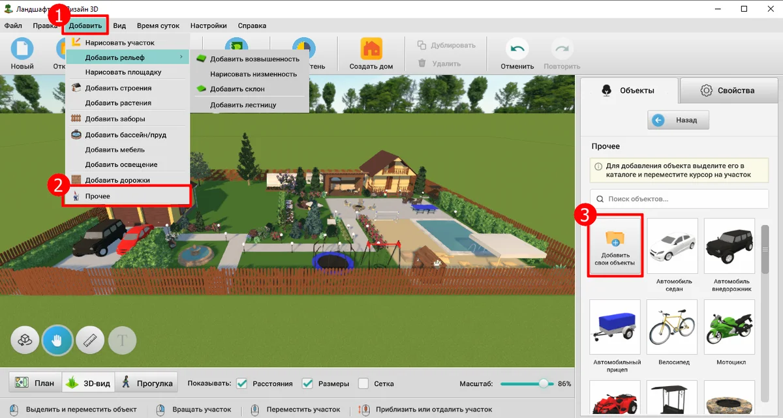Enable the Сетка grid checkbox
783x418 pixels.
click(364, 383)
